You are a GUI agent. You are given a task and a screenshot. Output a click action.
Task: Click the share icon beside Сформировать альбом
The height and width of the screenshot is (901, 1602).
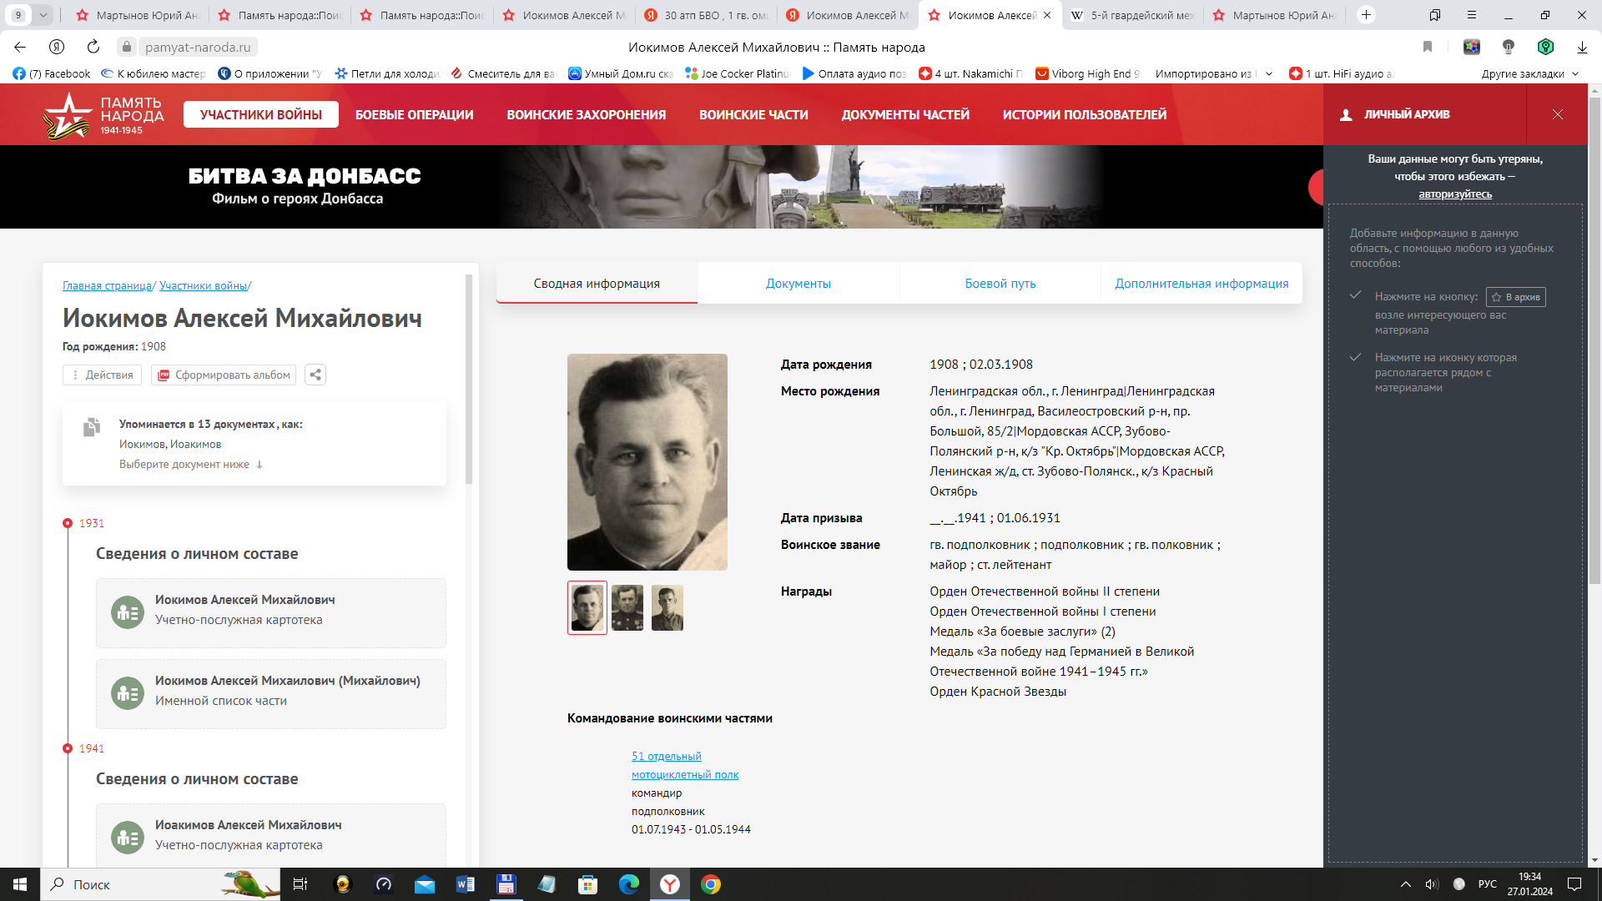point(315,375)
